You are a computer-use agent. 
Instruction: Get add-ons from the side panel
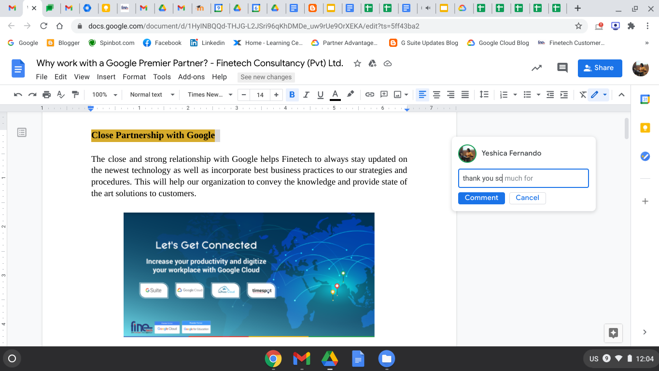(x=645, y=201)
